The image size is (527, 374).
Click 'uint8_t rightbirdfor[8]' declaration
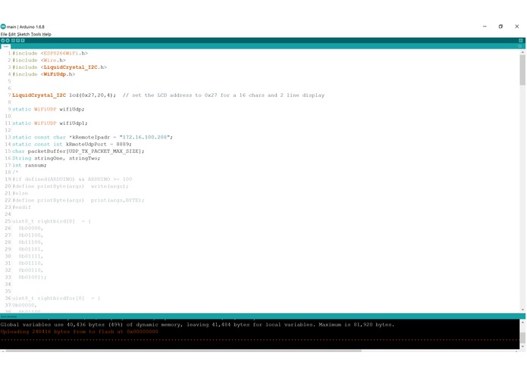tap(56, 298)
